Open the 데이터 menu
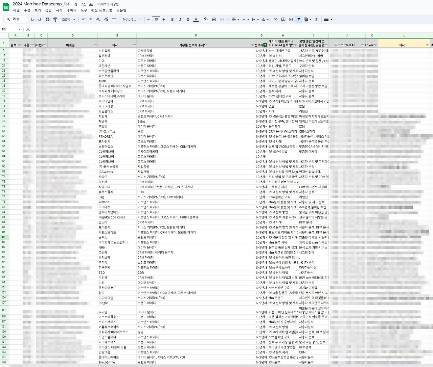This screenshot has width=433, height=367. click(x=71, y=10)
